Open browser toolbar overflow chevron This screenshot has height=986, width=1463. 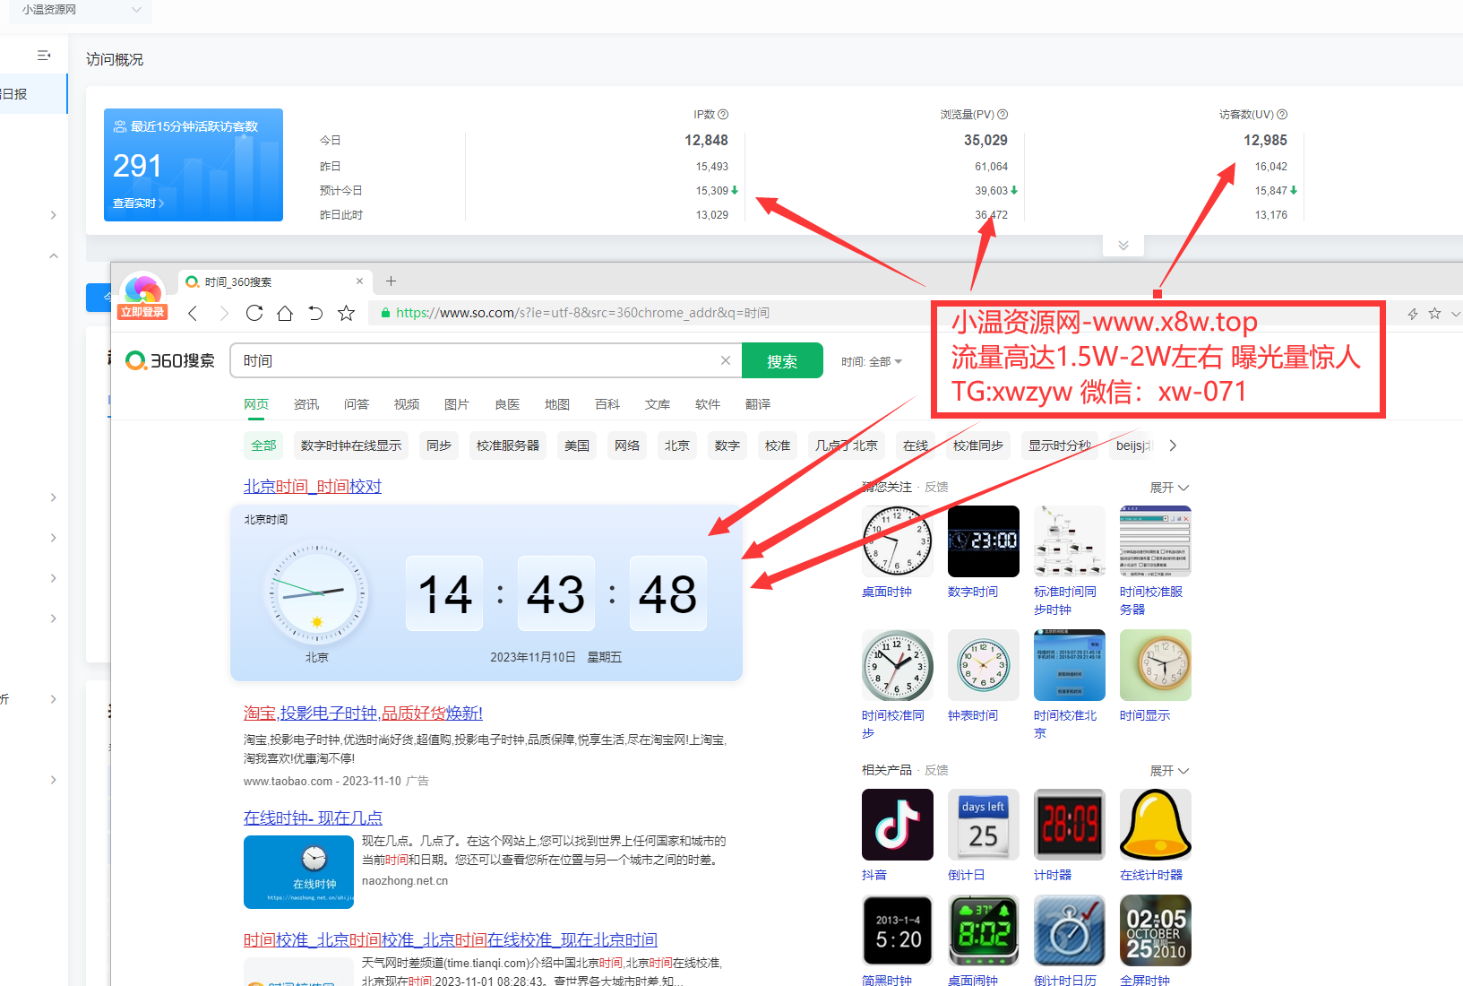click(1455, 314)
